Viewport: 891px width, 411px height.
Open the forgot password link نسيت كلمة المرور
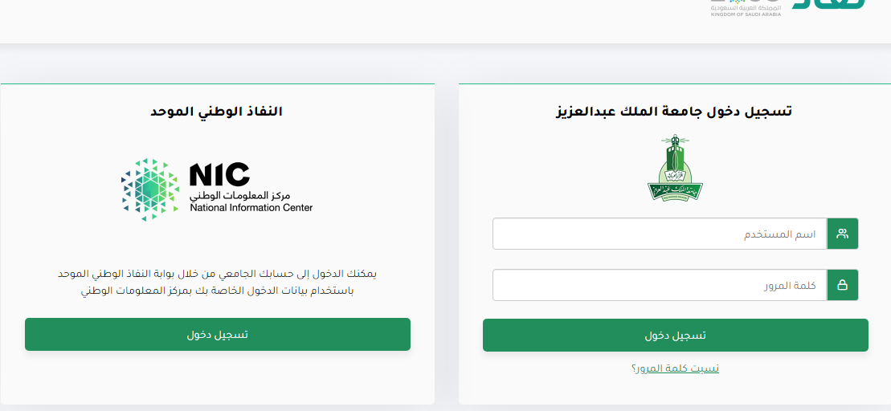coord(675,368)
